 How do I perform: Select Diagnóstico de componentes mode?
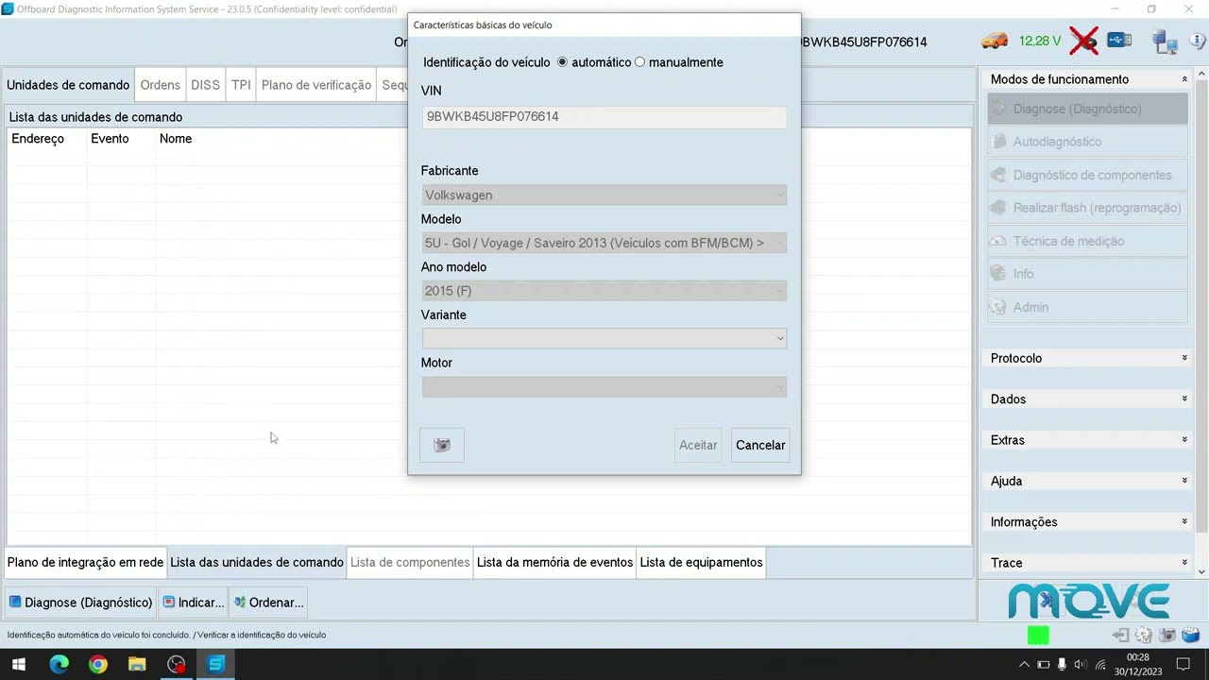[1087, 175]
